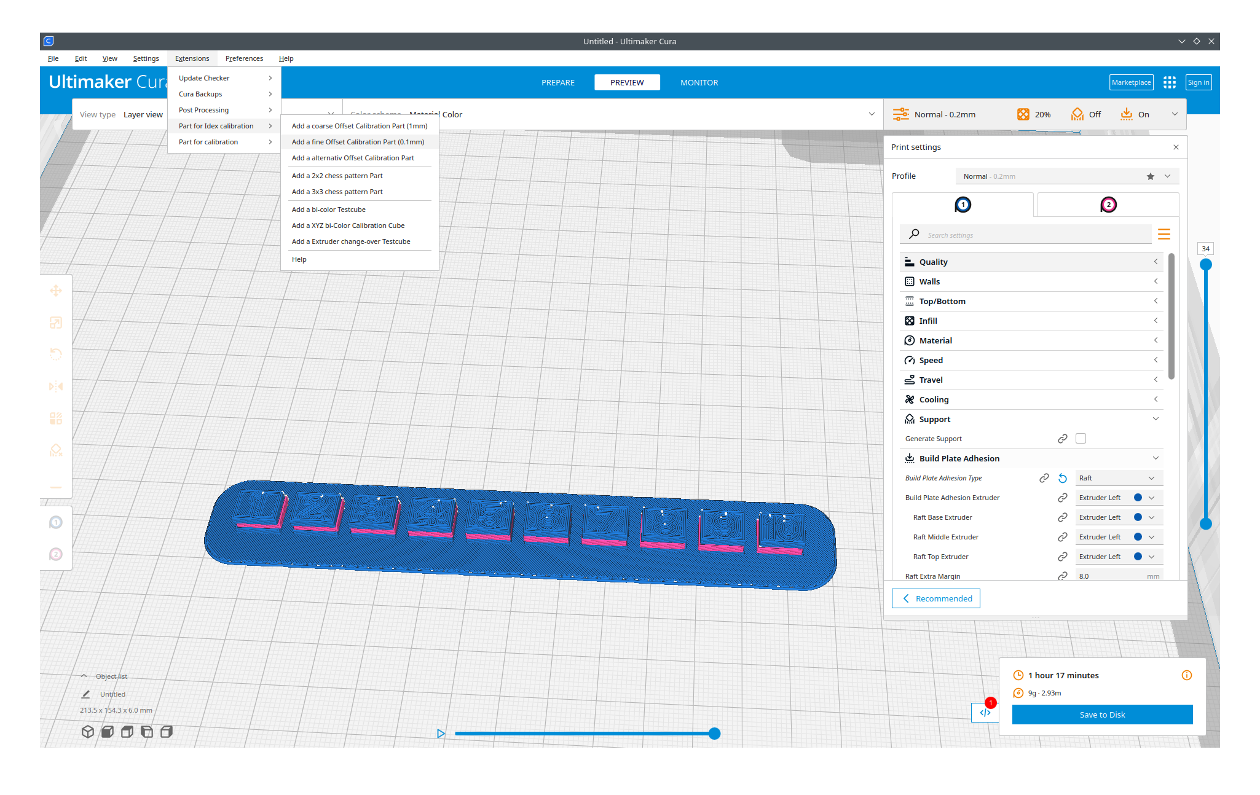Select the Scale tool in left toolbar
1260x795 pixels.
click(56, 323)
